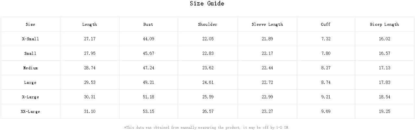415x130 pixels.
Task: Select the X-Large row label
Action: pyautogui.click(x=30, y=97)
